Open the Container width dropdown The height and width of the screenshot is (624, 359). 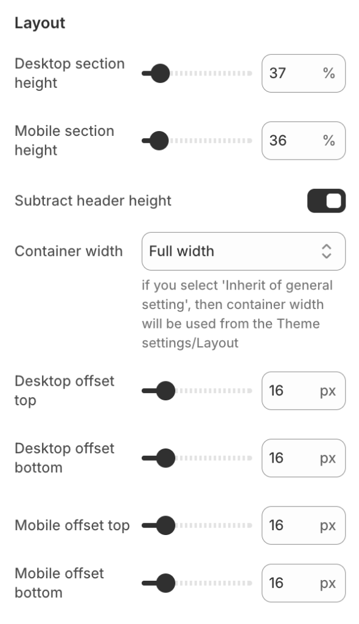tap(243, 251)
